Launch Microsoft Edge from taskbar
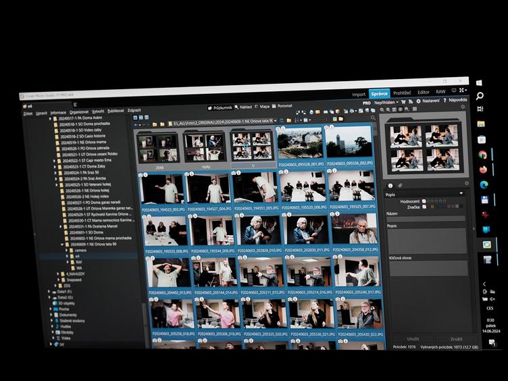The width and height of the screenshot is (508, 381). [484, 184]
